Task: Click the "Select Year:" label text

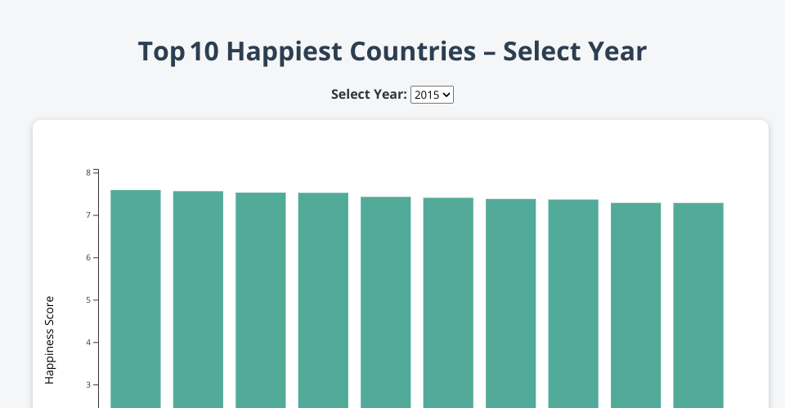Action: (x=368, y=95)
